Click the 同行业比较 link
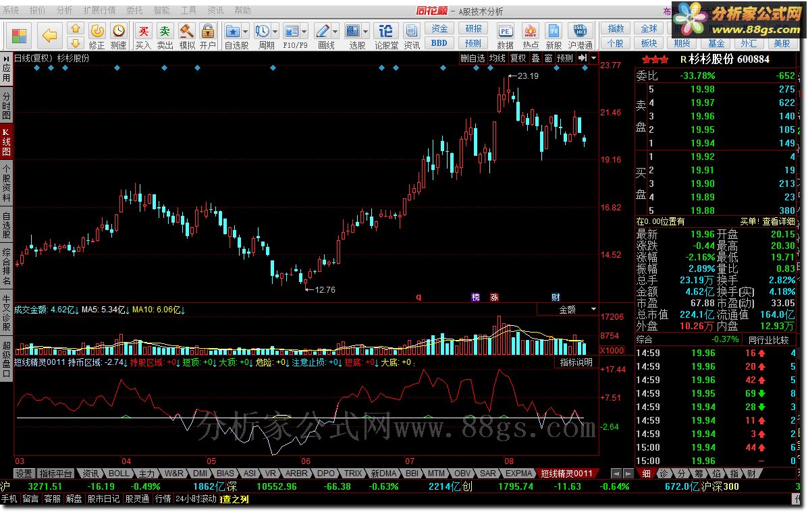 [x=768, y=339]
